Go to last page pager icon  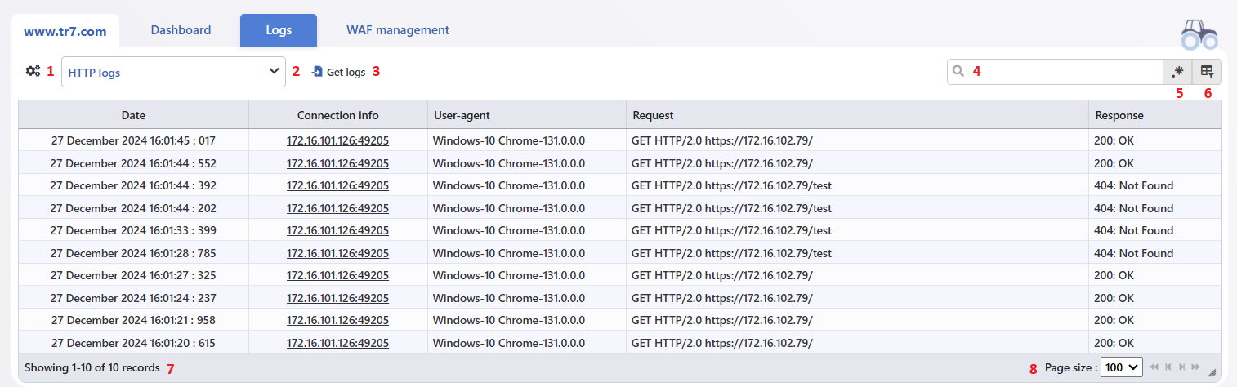coord(1196,367)
